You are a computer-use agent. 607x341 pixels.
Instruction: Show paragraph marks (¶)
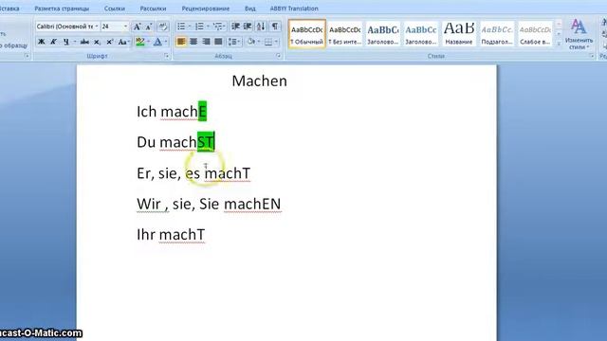[275, 27]
